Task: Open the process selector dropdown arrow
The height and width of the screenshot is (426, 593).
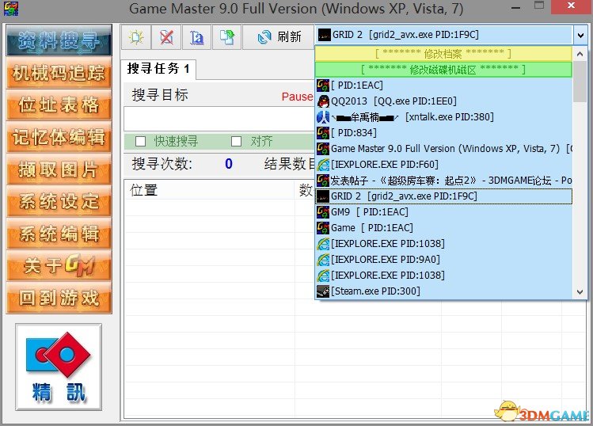Action: coord(580,35)
